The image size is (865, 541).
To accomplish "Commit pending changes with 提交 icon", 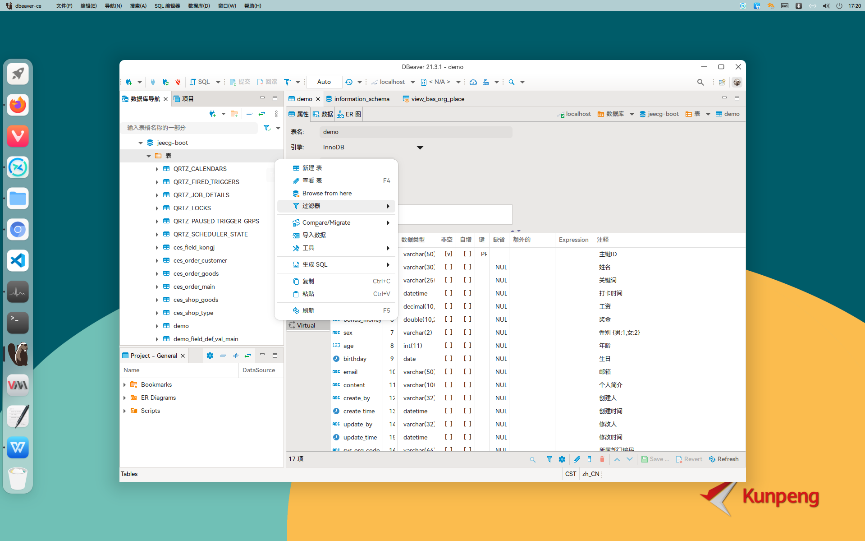I will pyautogui.click(x=240, y=82).
